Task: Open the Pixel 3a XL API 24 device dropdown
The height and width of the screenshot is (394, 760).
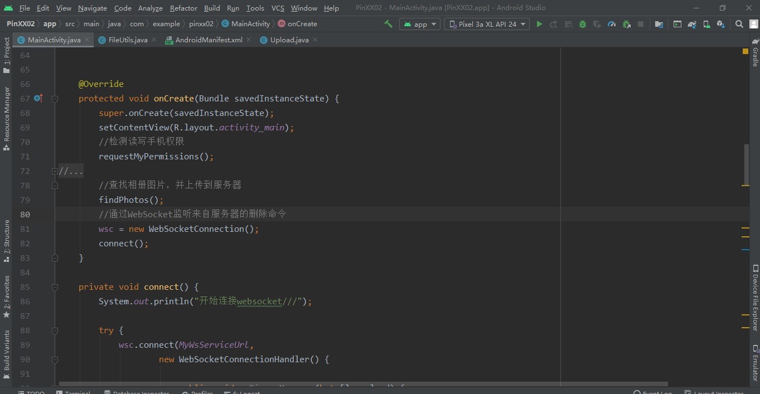Action: coord(487,24)
